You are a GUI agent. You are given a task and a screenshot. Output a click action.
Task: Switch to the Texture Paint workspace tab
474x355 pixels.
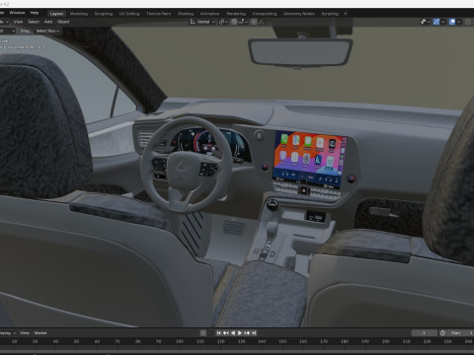[x=159, y=14]
